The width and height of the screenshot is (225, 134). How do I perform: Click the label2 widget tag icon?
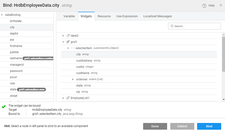coord(68,36)
